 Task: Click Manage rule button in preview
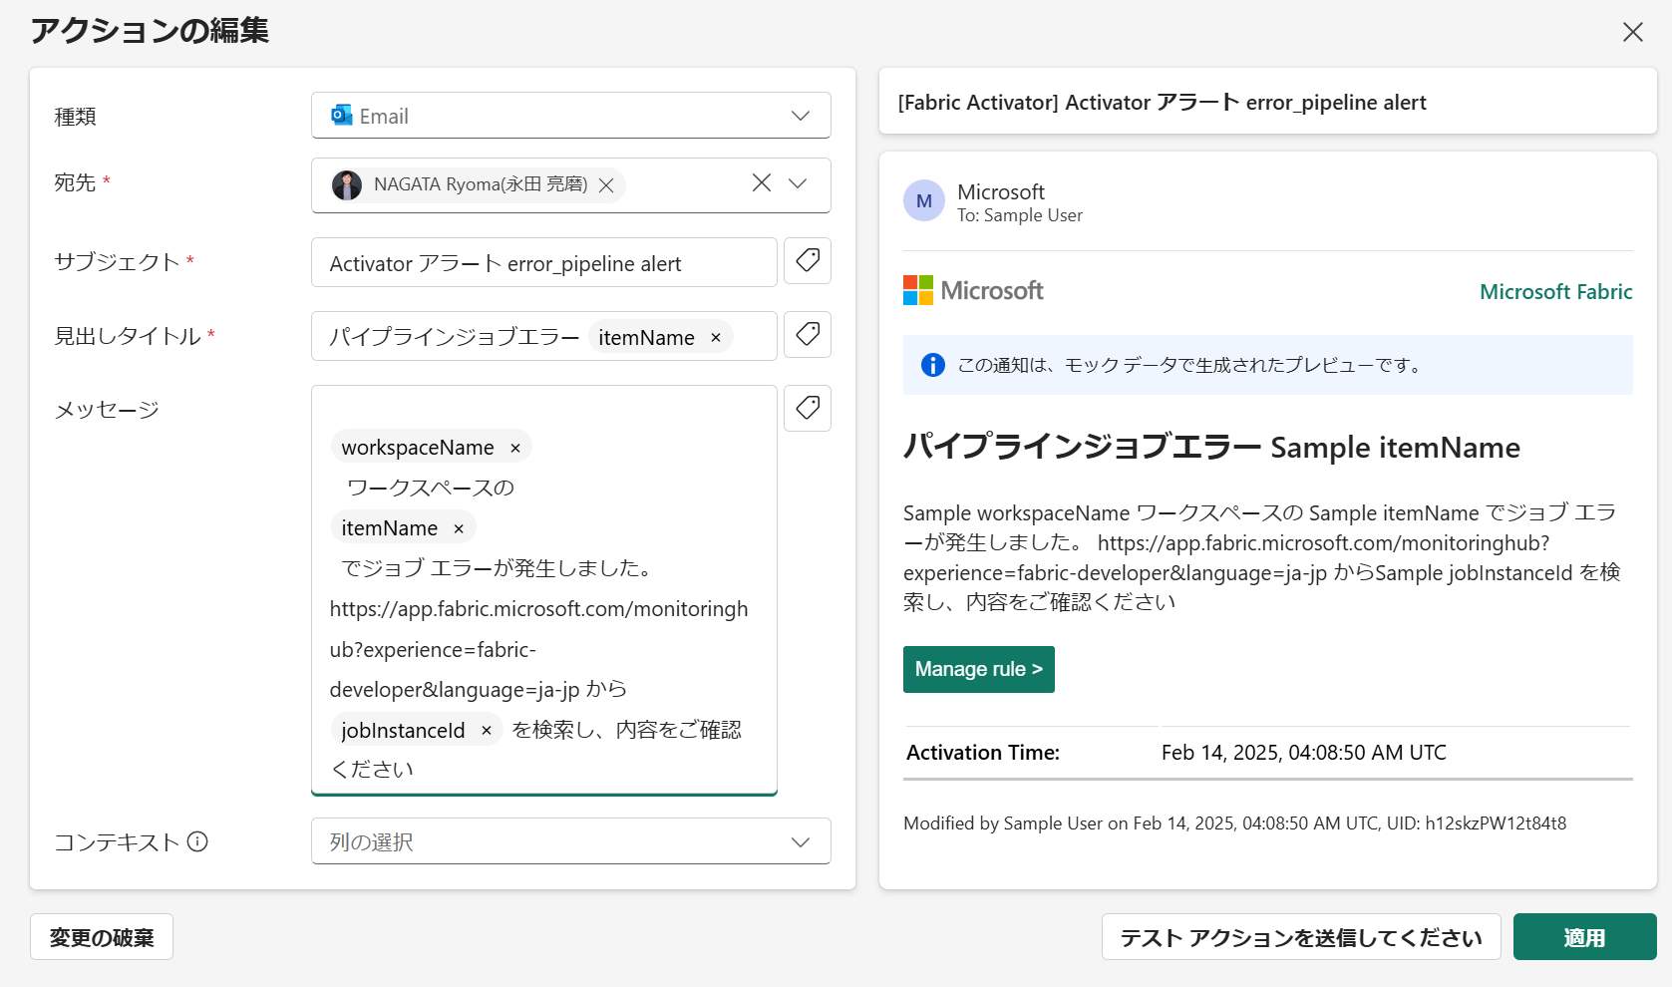click(x=979, y=669)
